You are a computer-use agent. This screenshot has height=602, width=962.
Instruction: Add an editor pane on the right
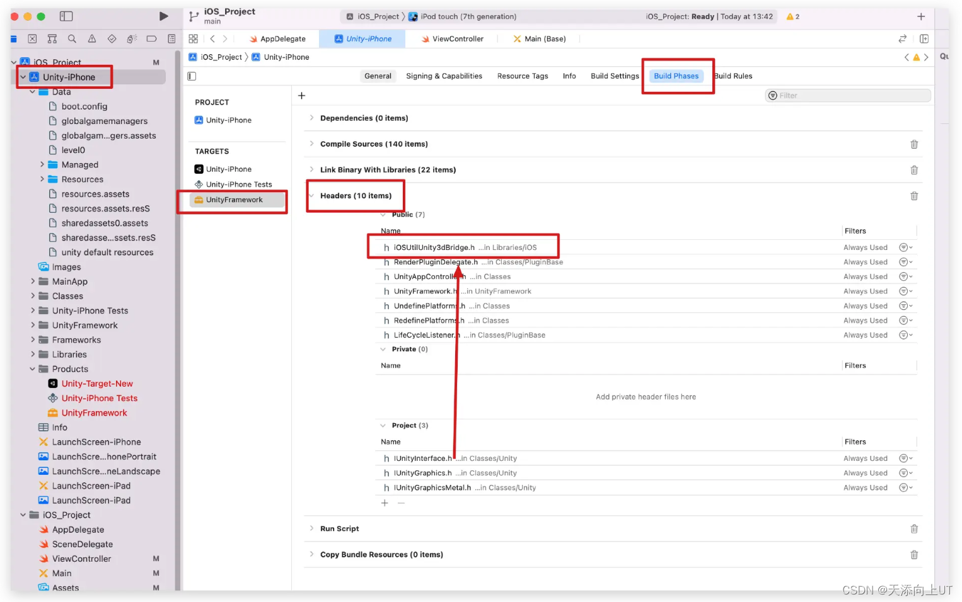924,39
